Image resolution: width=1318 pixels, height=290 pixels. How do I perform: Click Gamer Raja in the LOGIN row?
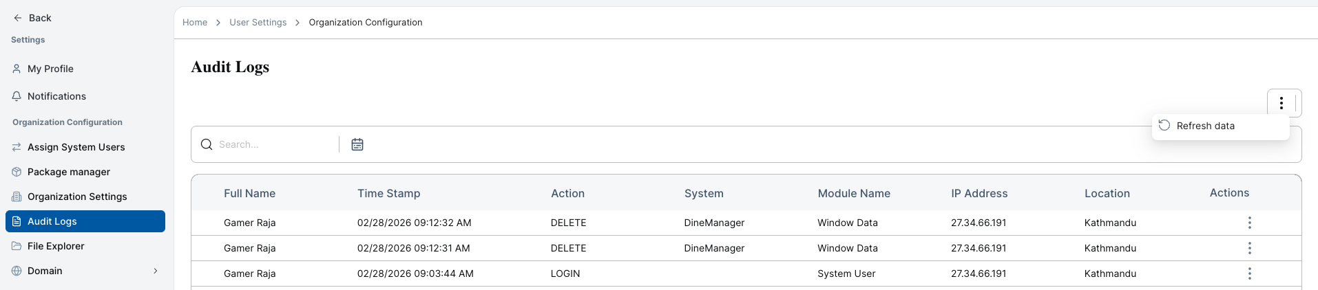[x=250, y=274]
